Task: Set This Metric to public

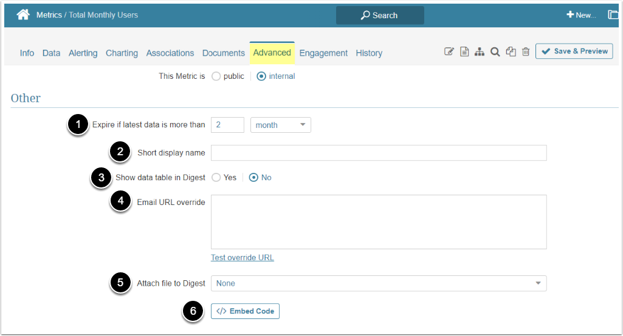Action: pyautogui.click(x=216, y=76)
